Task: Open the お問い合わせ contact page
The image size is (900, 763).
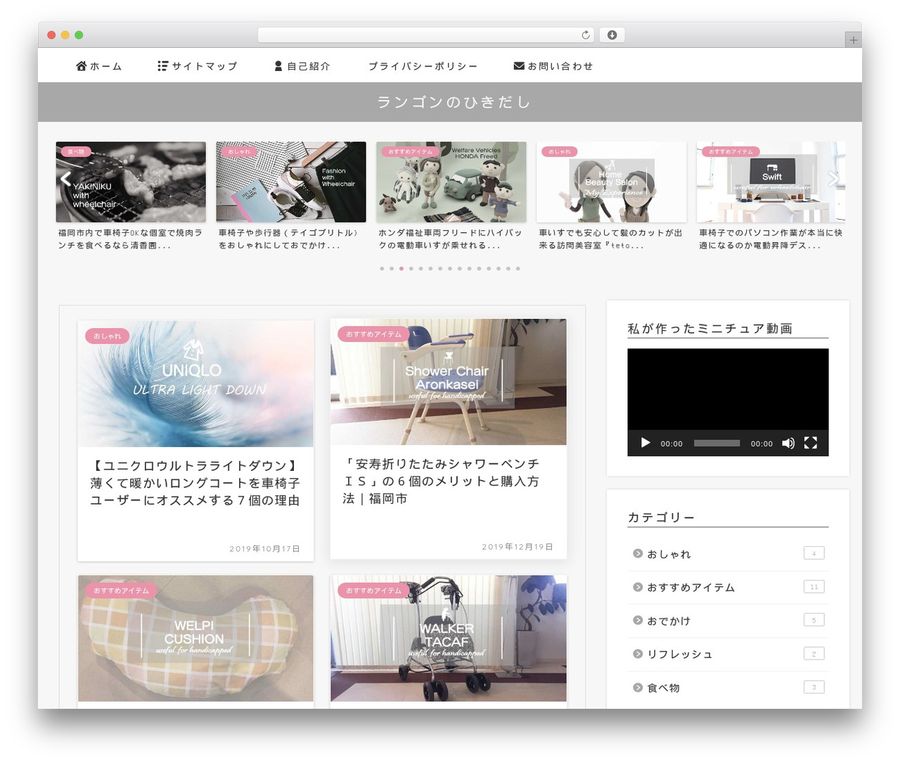Action: tap(553, 66)
